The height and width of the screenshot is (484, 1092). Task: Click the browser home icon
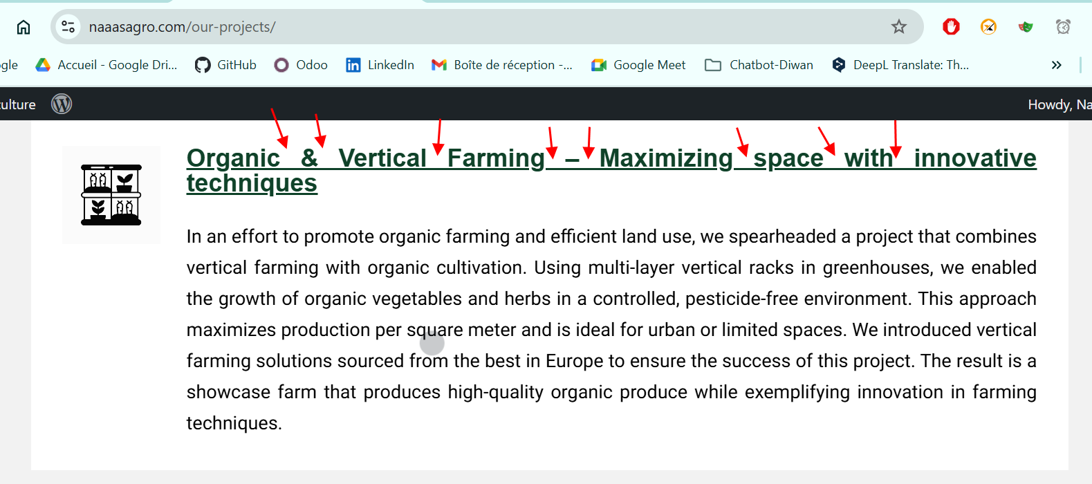(24, 27)
